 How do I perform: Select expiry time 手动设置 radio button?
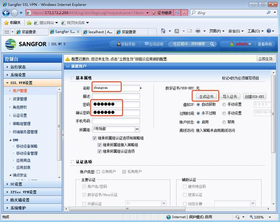pyautogui.click(x=224, y=113)
